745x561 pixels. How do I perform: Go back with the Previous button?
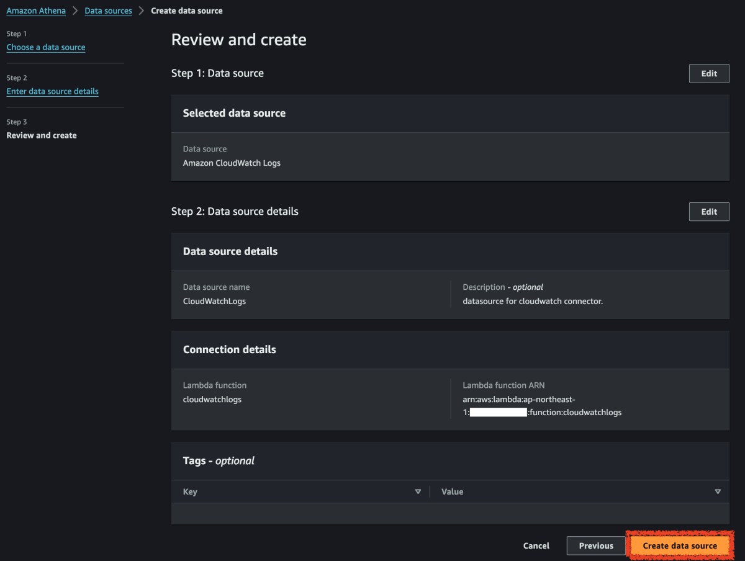pos(596,546)
